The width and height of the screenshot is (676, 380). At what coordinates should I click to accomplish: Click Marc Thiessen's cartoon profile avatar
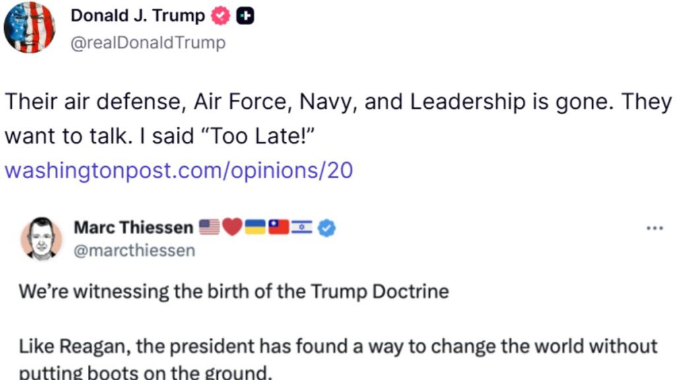coord(42,238)
